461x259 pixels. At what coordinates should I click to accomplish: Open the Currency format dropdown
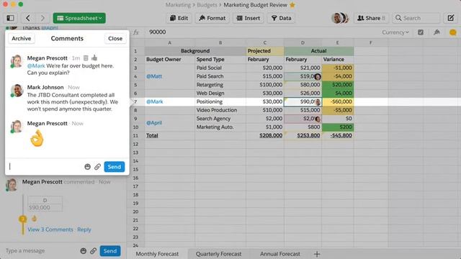pyautogui.click(x=395, y=32)
